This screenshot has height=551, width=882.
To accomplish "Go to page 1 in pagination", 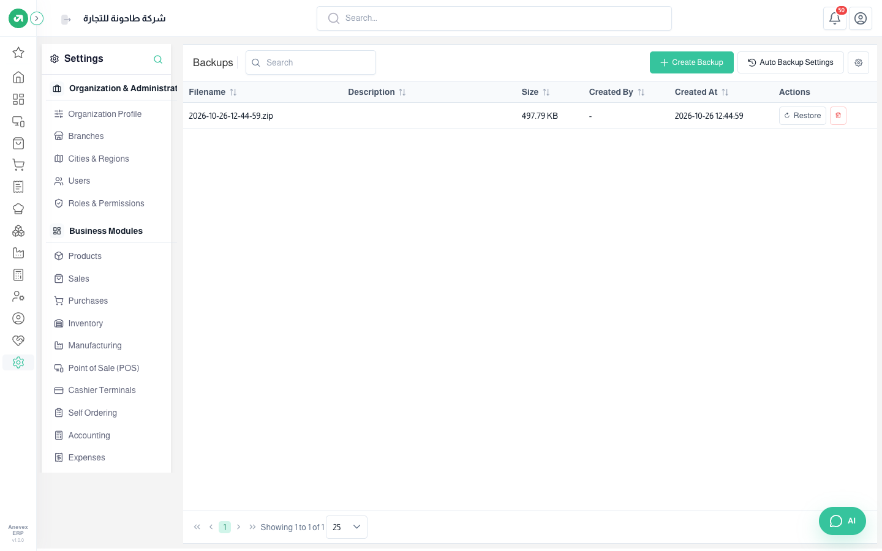I will point(225,527).
